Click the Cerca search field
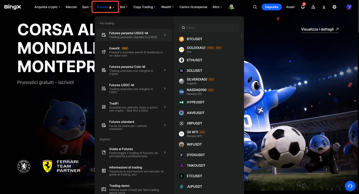The width and height of the screenshot is (359, 194). [209, 27]
